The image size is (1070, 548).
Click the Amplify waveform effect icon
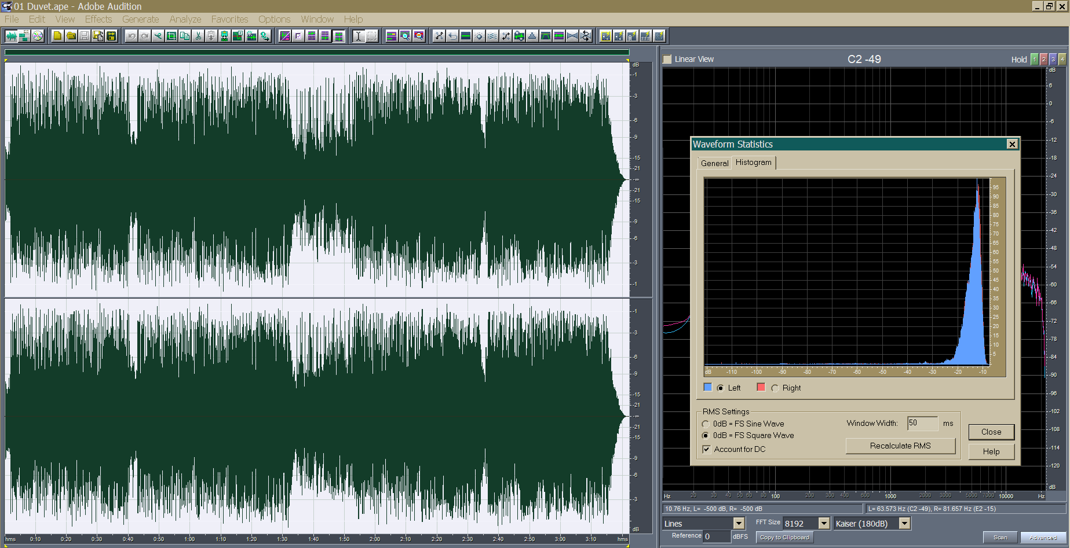[519, 36]
